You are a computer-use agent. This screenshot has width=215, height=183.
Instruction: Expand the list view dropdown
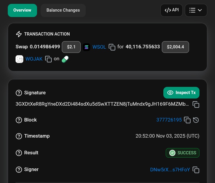point(196,10)
